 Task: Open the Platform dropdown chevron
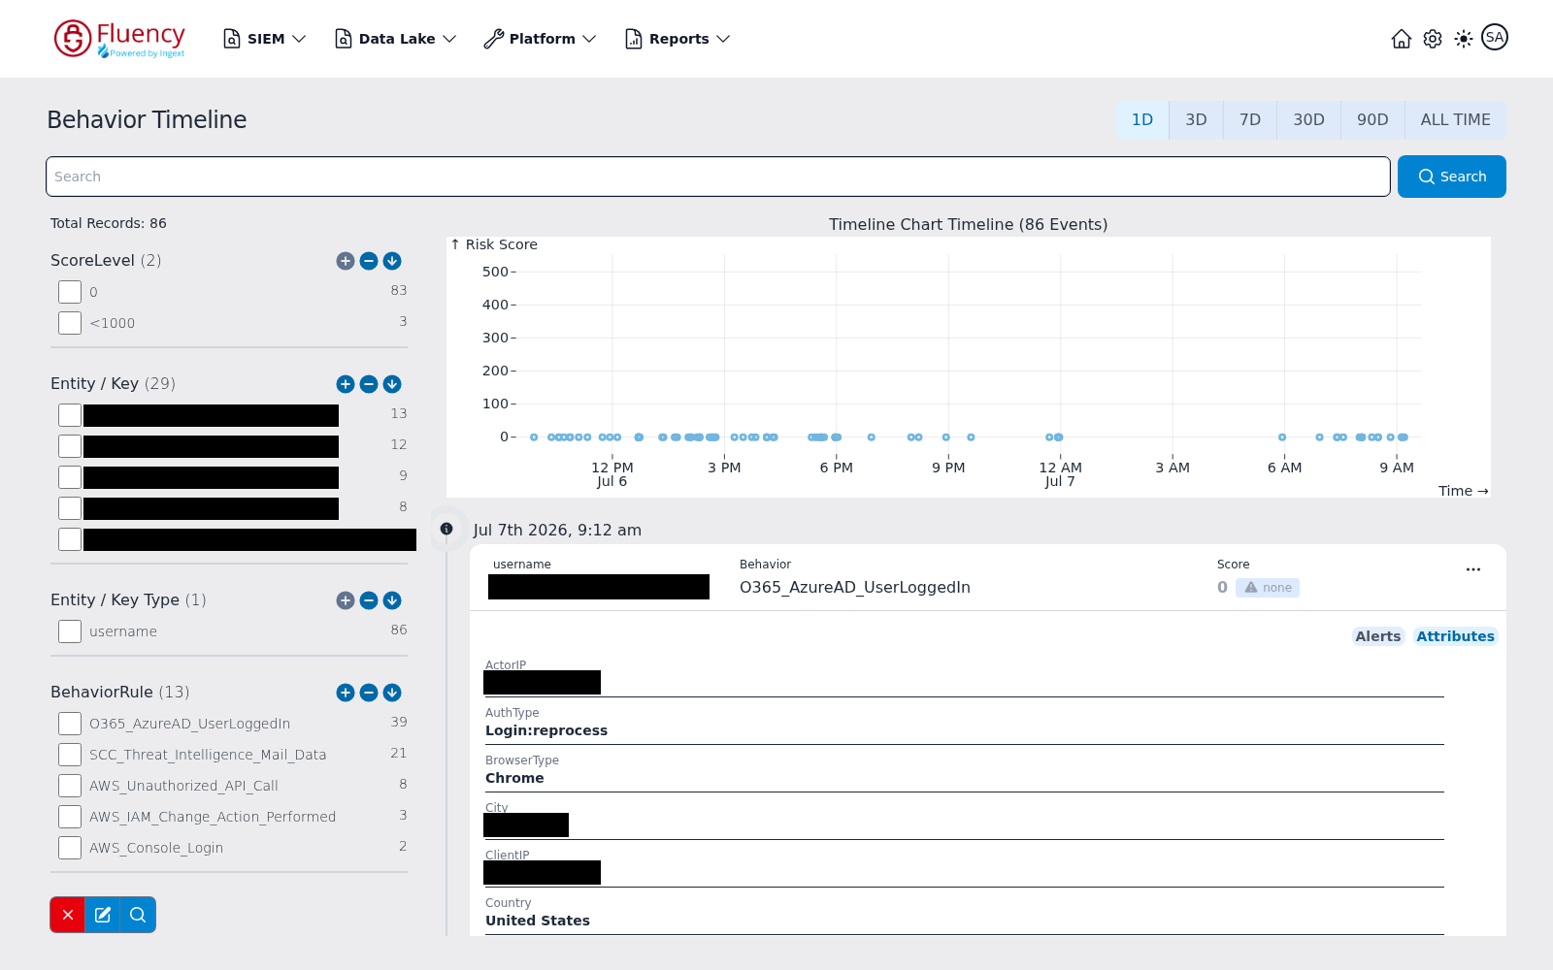click(589, 39)
